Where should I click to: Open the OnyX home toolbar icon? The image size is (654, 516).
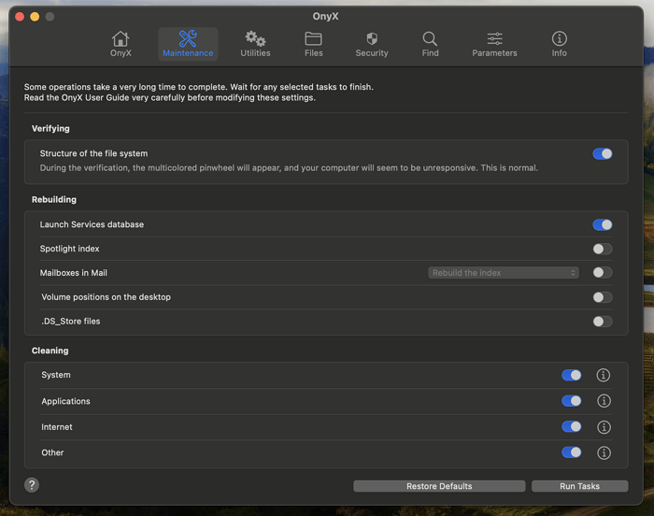(121, 39)
